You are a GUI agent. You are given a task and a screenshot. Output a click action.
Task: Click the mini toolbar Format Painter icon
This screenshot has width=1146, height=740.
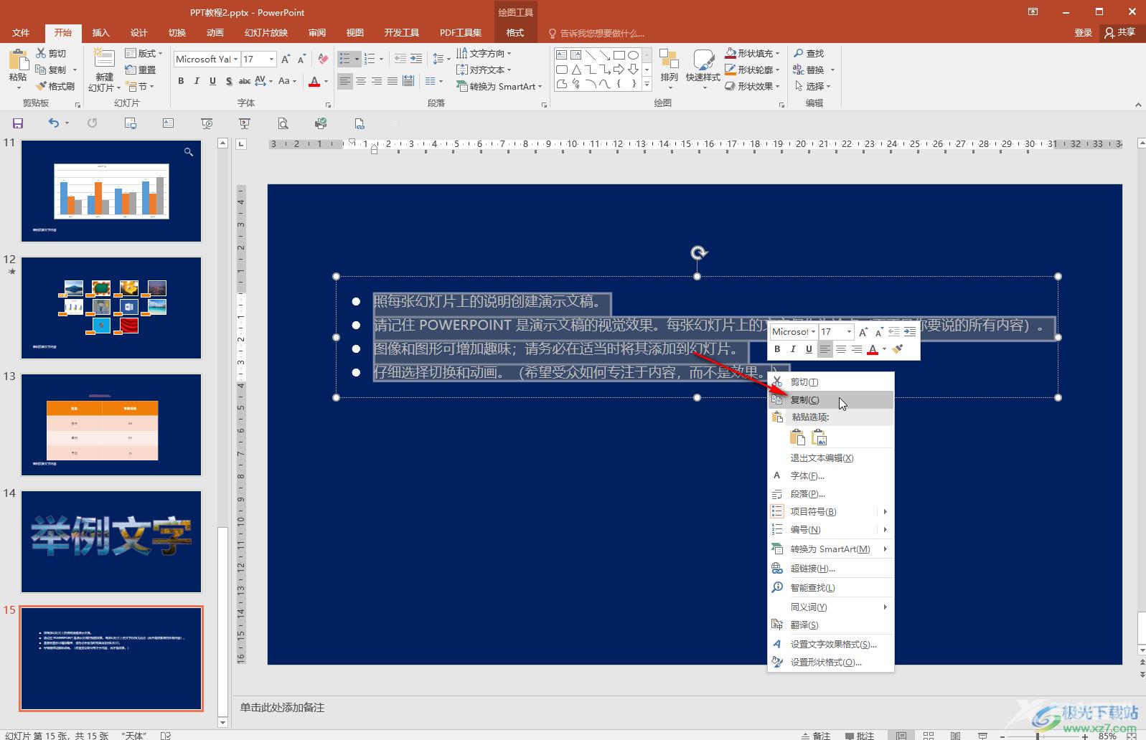tap(898, 349)
